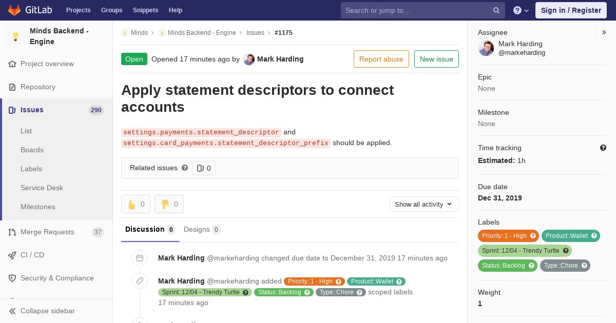Click the Sign in / Register button
This screenshot has height=323, width=616.
click(x=571, y=10)
